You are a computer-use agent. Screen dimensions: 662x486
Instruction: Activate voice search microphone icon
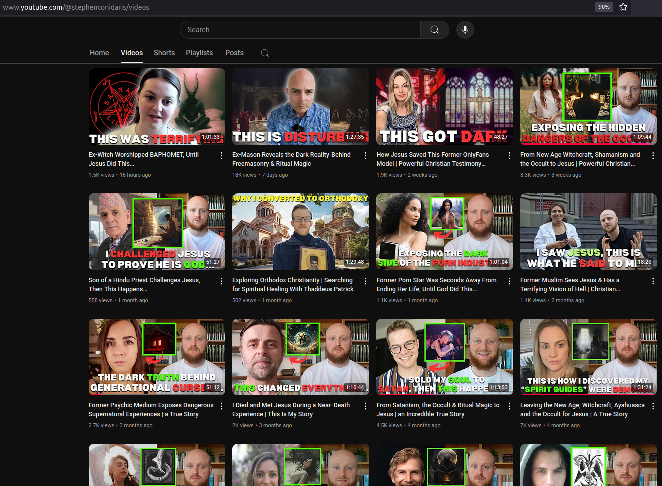(465, 30)
